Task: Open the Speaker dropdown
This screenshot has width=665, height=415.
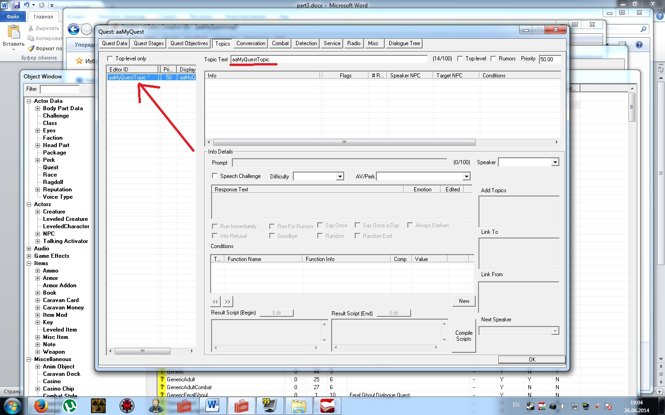Action: pyautogui.click(x=555, y=162)
